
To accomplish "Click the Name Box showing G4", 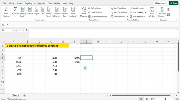I will (7, 30).
